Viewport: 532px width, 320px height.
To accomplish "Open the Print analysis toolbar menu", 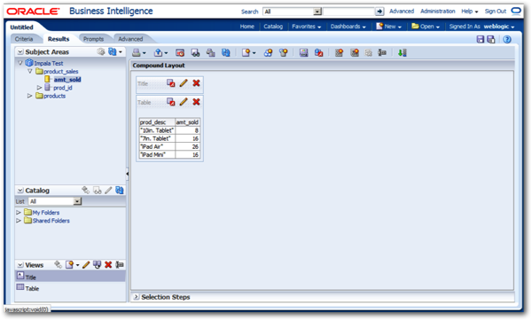I will 139,52.
